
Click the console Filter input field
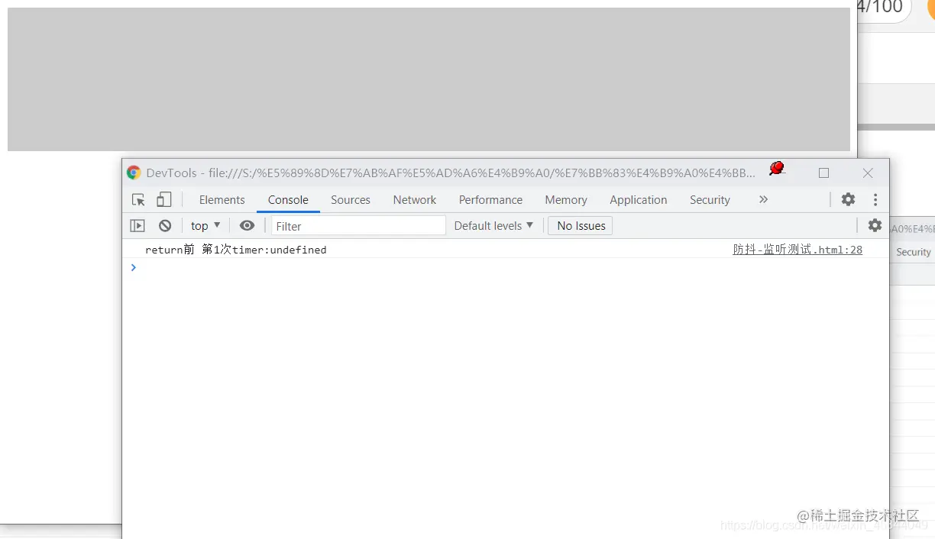pos(358,226)
